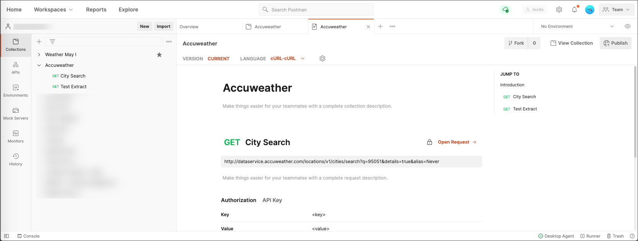Click the sync status cloud icon
Viewport: 638px width, 241px height.
505,10
